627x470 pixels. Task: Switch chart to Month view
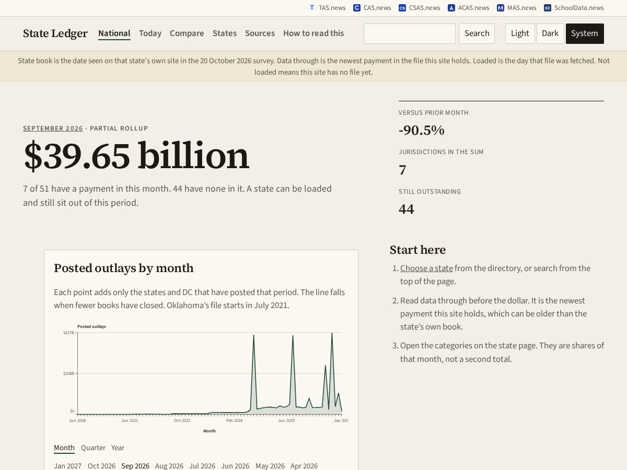coord(64,448)
